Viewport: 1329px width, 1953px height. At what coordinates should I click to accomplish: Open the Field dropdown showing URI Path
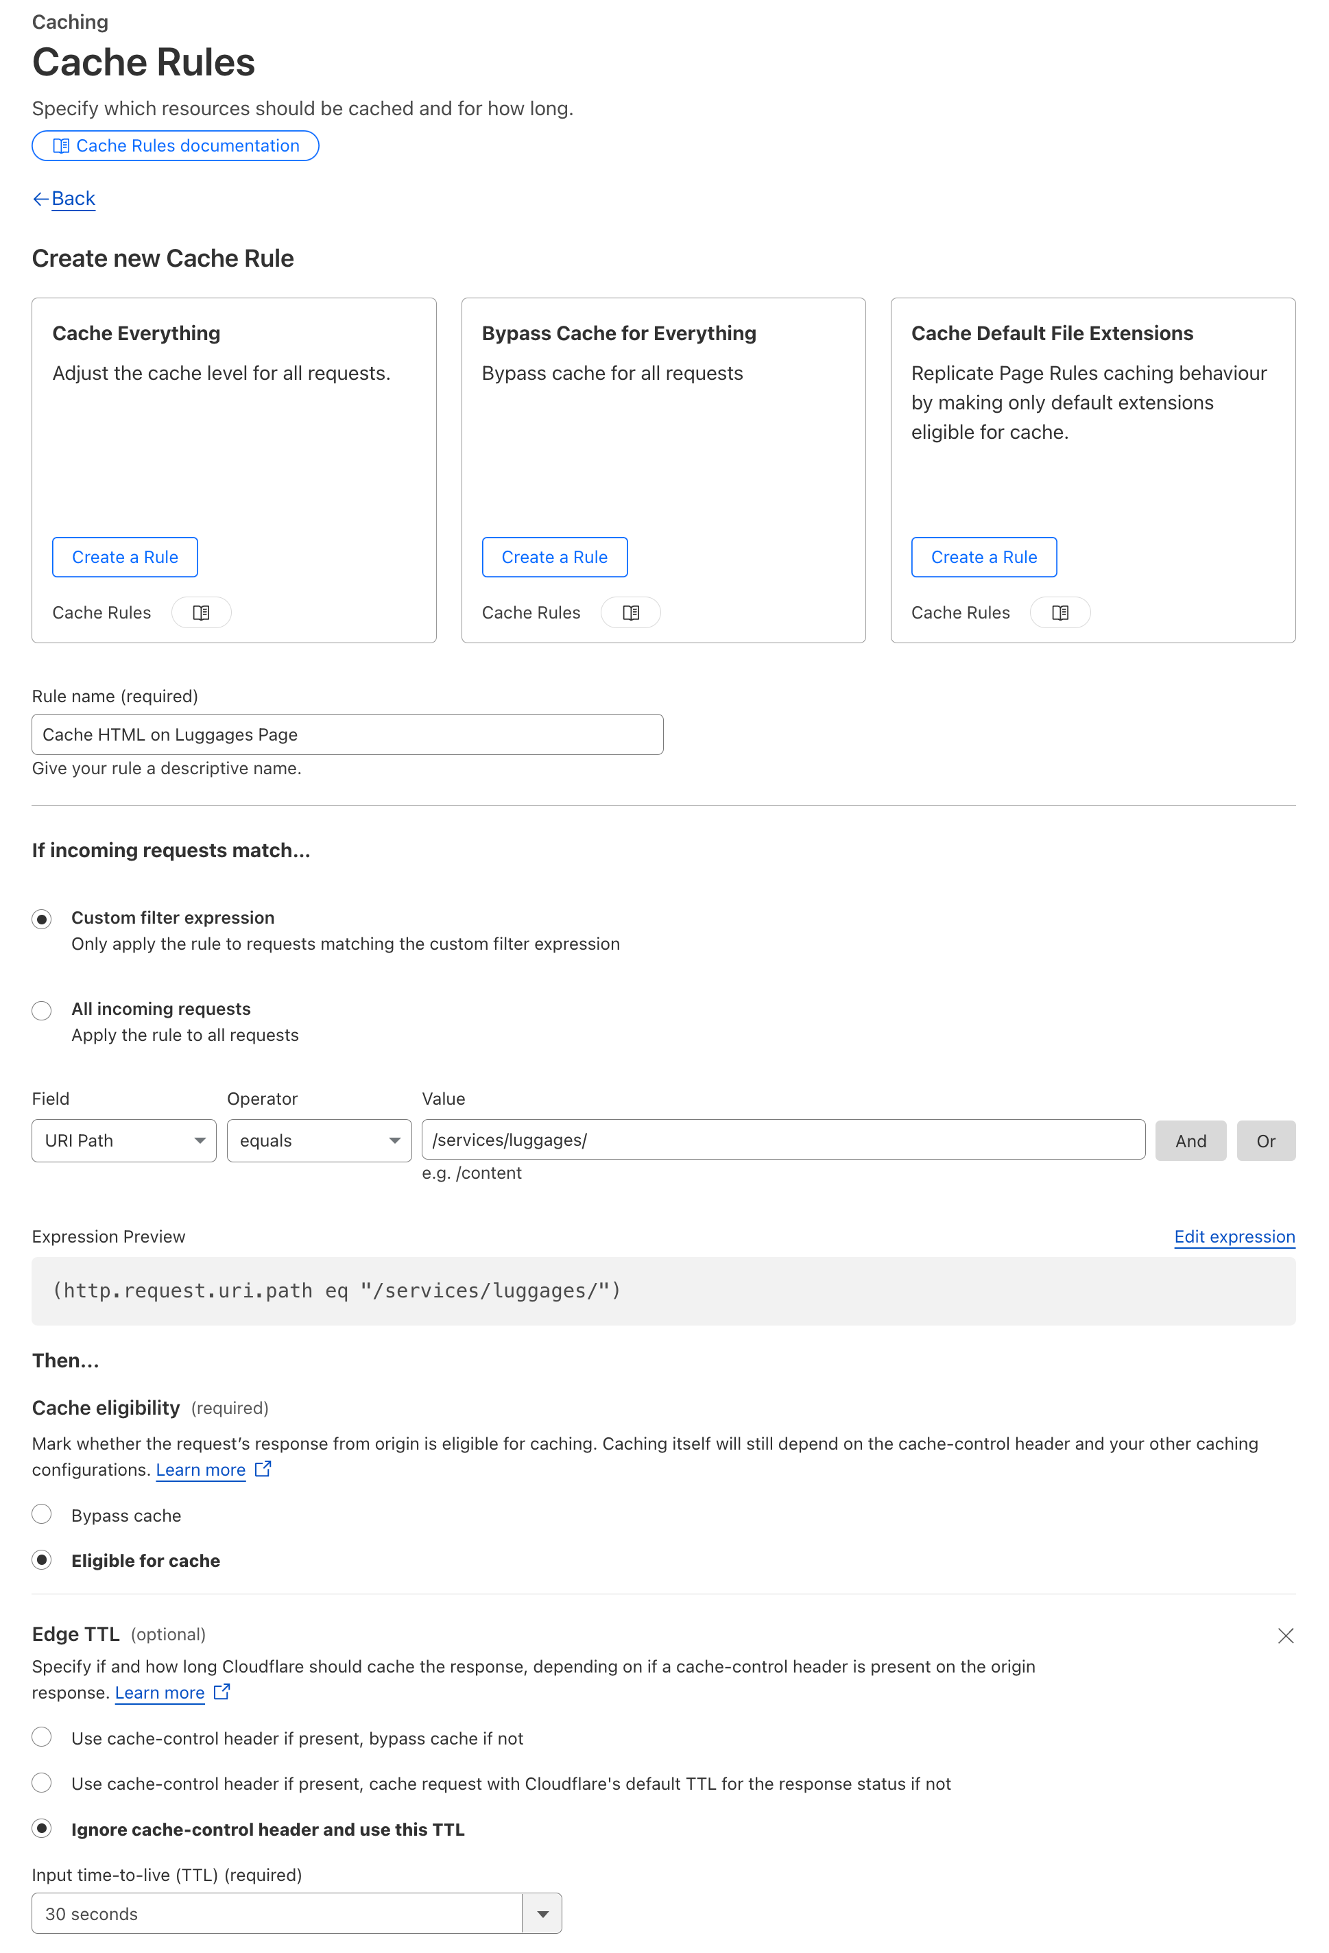coord(124,1140)
